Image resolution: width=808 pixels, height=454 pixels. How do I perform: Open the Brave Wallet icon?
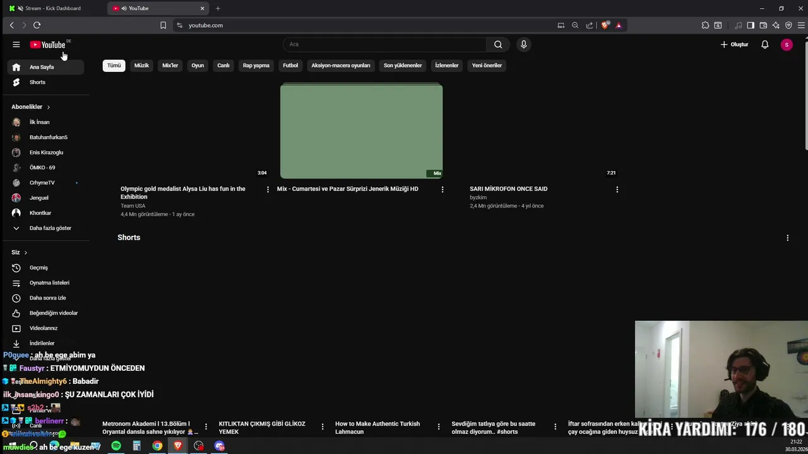[x=763, y=25]
